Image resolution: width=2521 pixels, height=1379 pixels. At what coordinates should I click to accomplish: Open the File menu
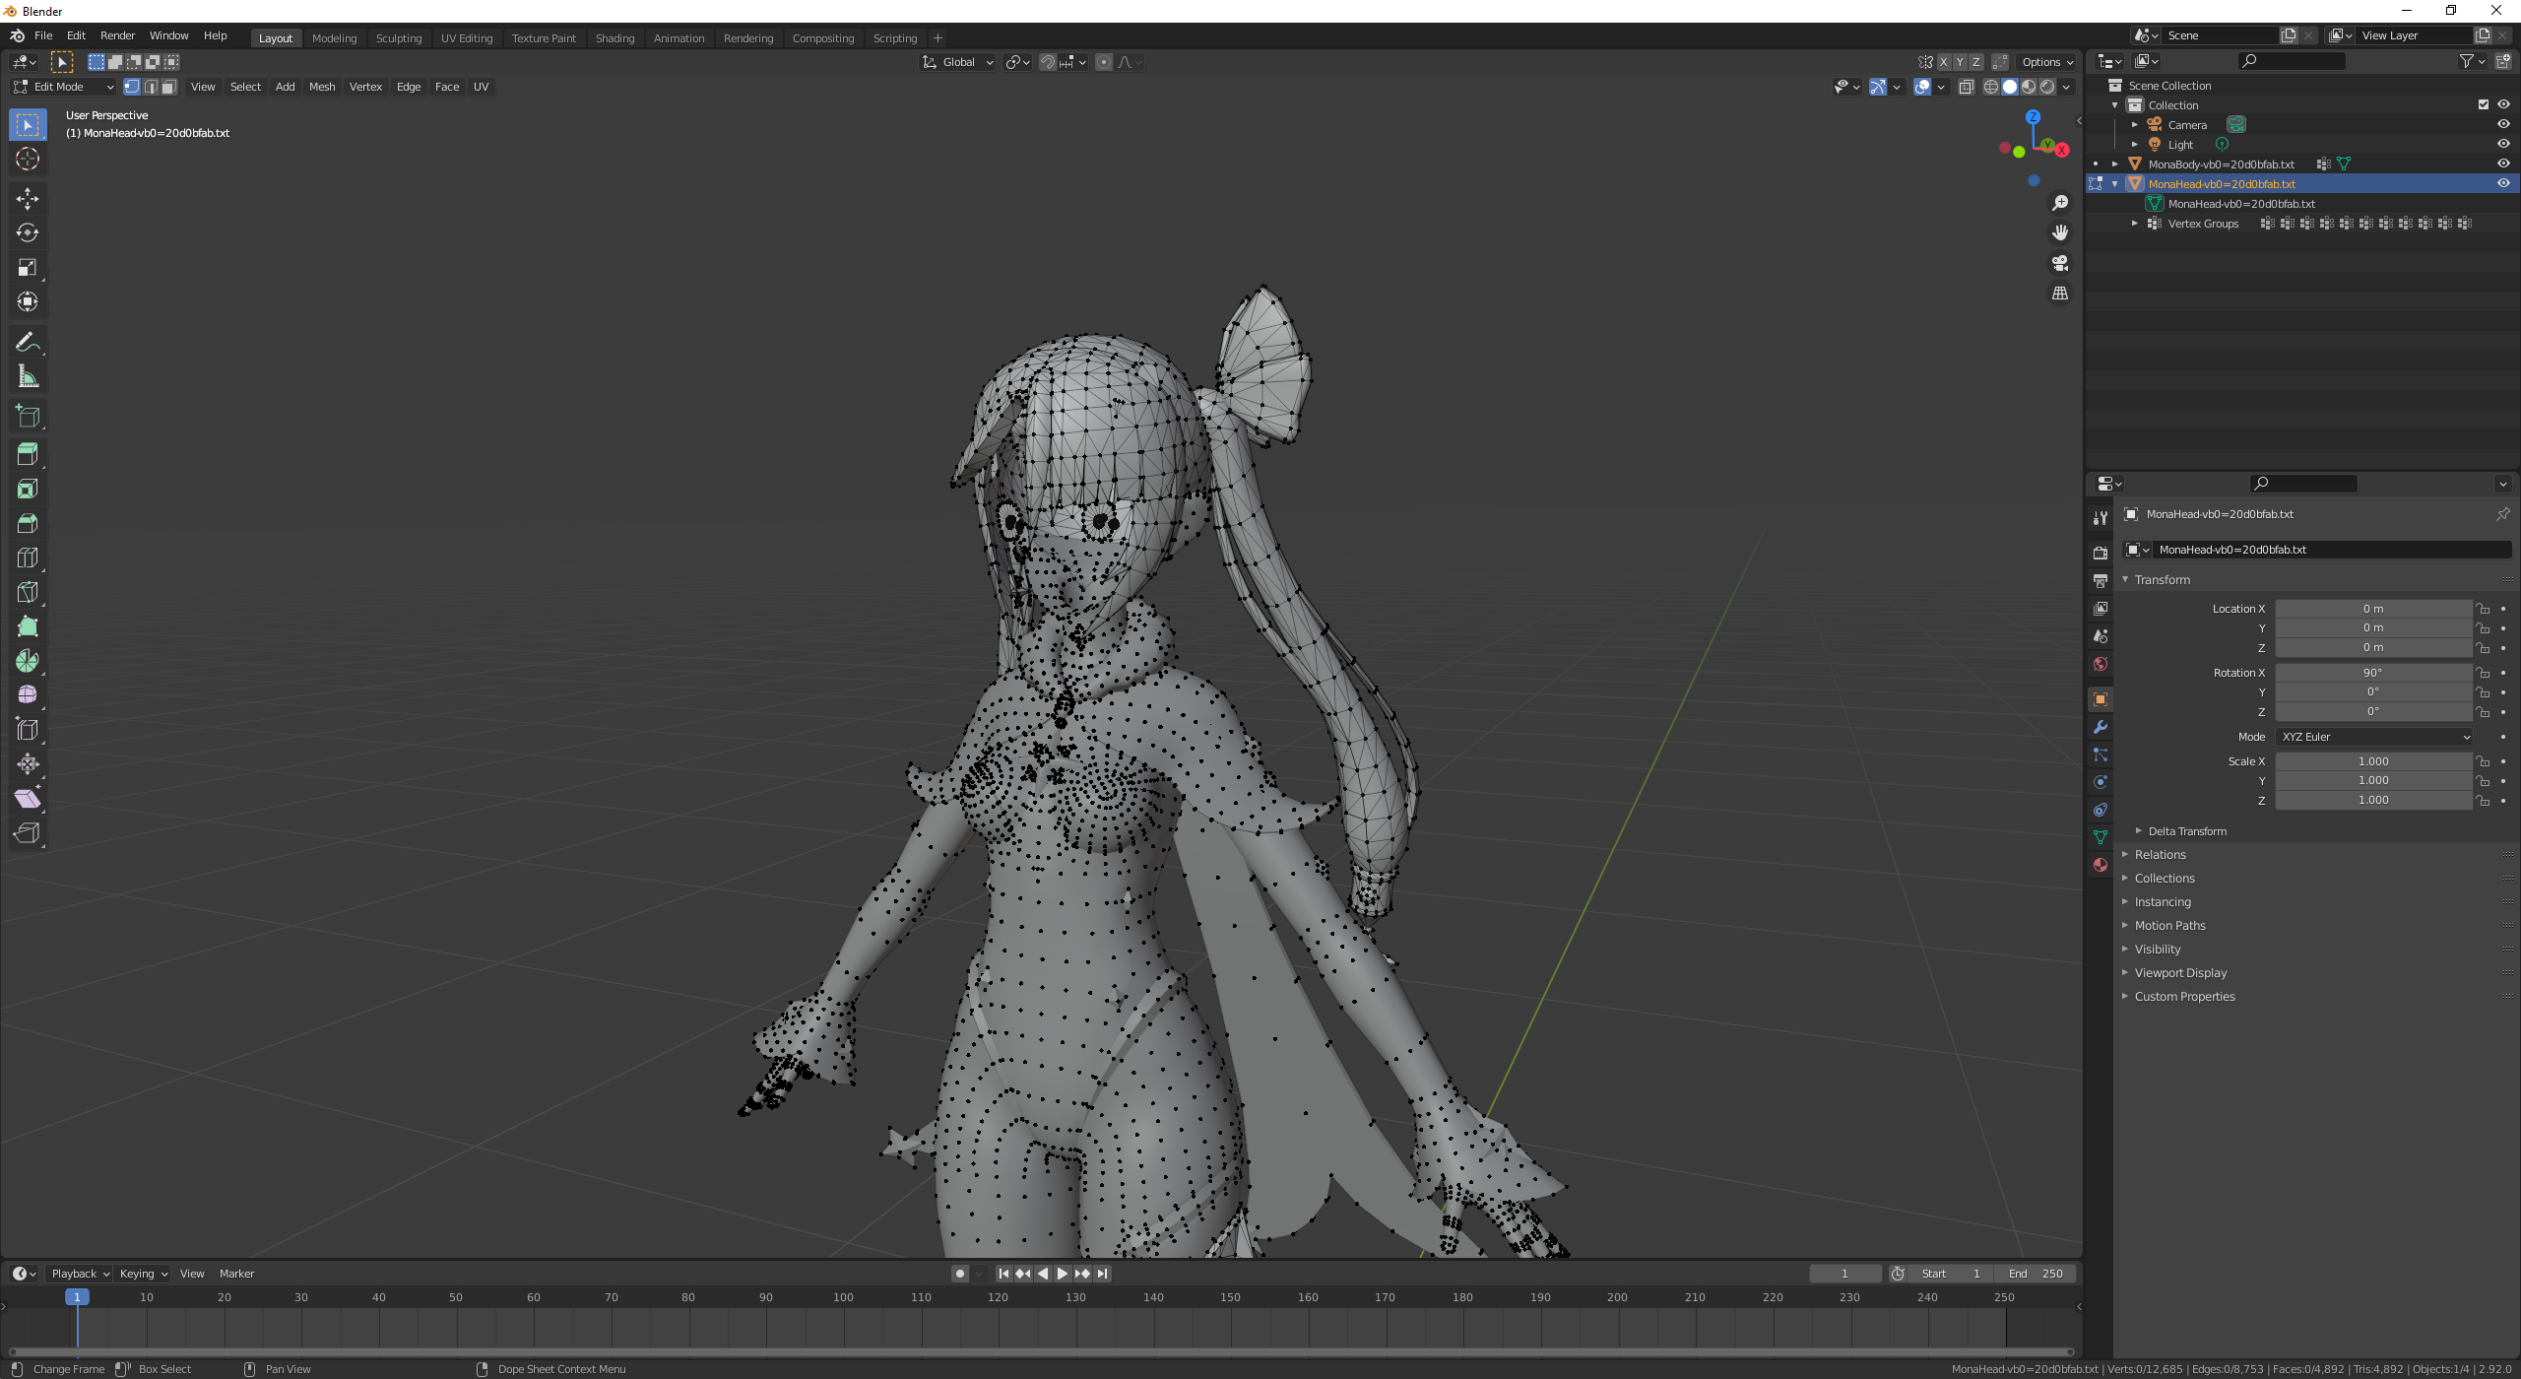tap(43, 35)
